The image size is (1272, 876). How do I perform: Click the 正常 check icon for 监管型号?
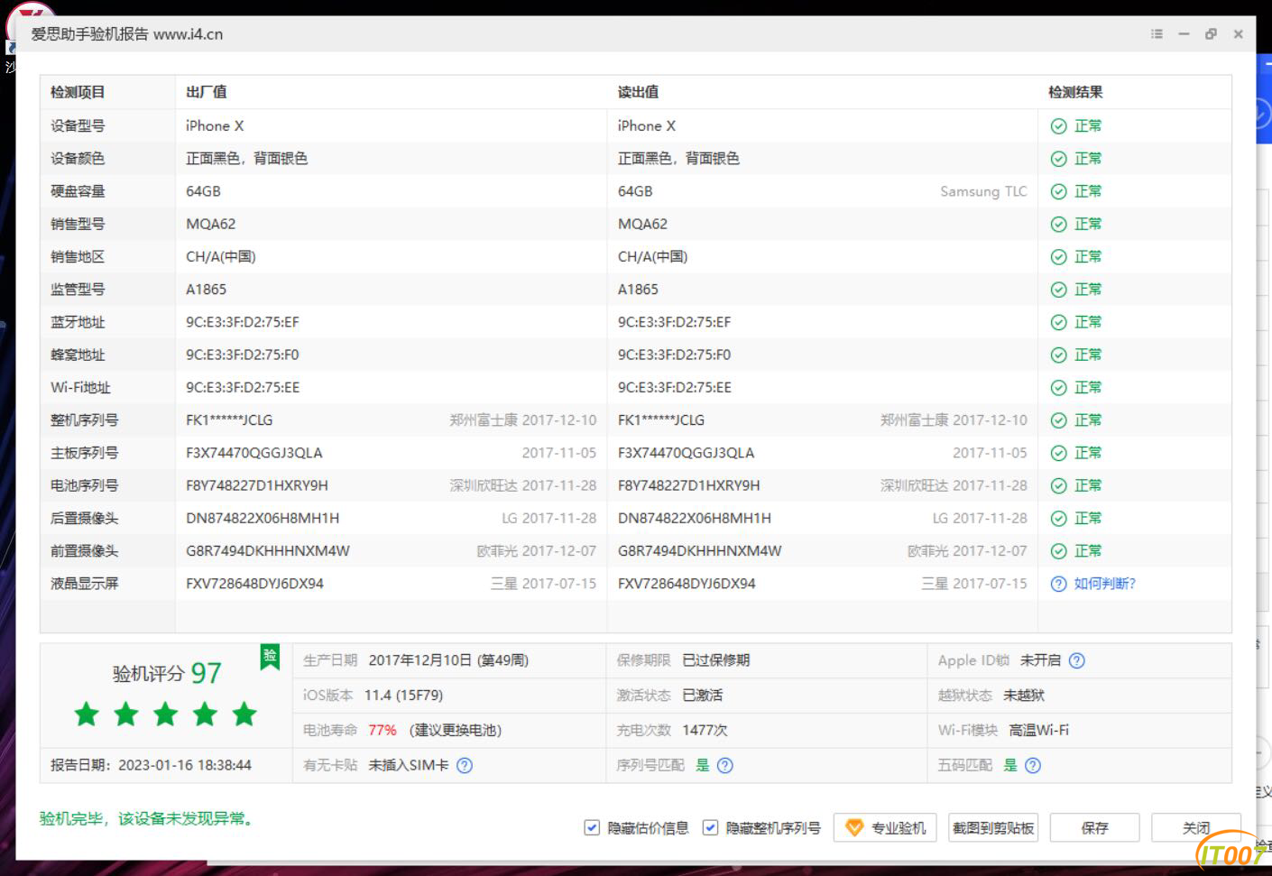coord(1059,290)
